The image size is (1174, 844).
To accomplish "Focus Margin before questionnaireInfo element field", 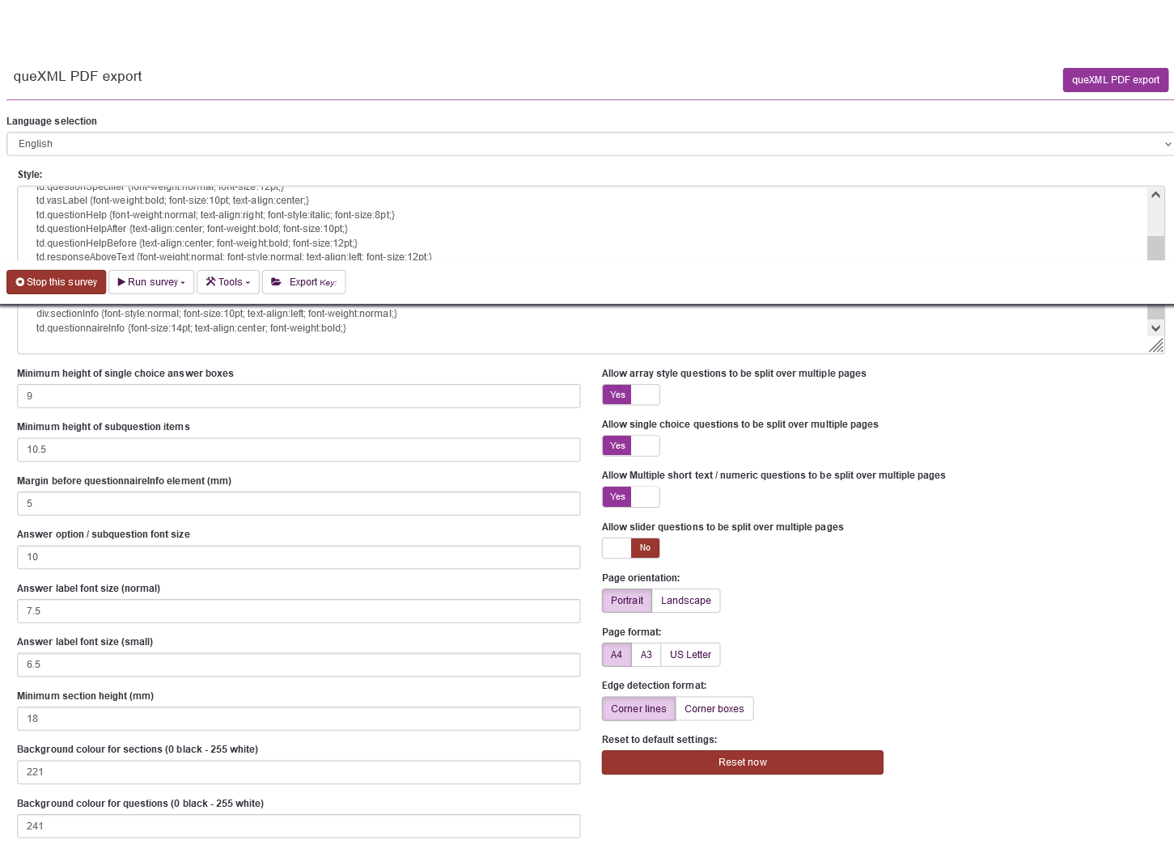I will point(299,504).
